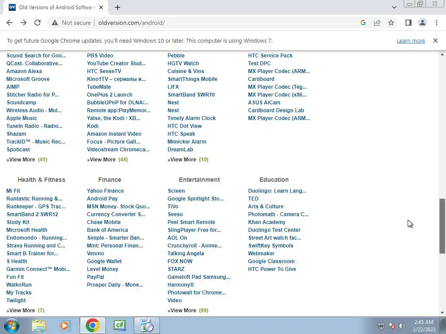Open the STARZ link
Screen dimensions: 446x334
[x=176, y=269]
